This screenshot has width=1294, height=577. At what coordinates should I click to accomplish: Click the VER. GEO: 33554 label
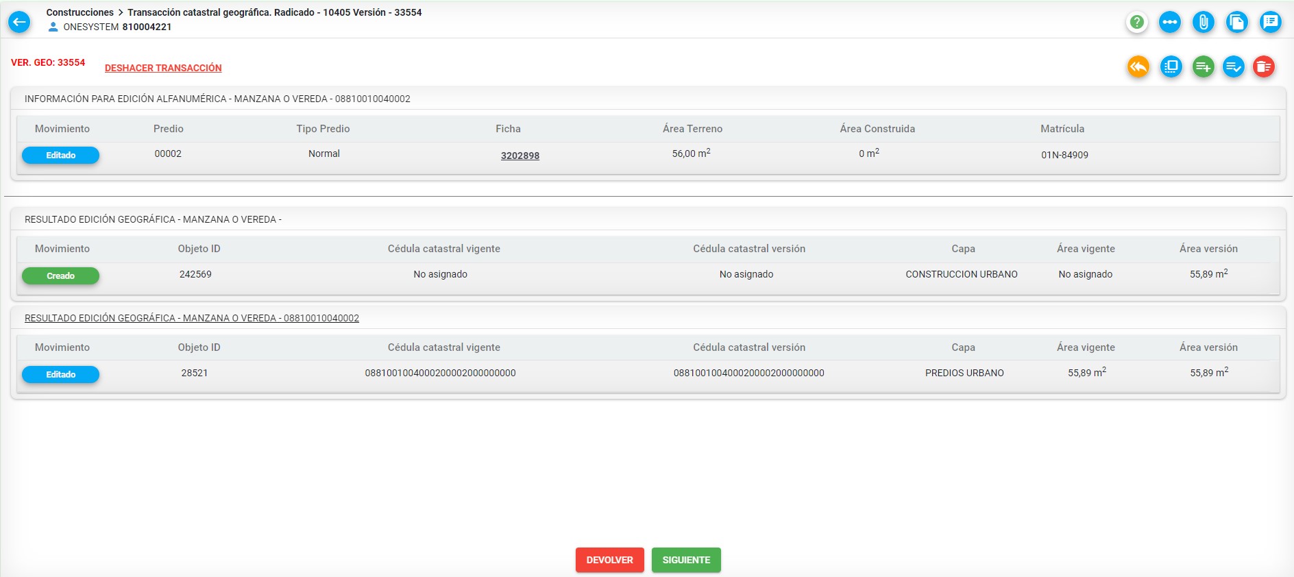(48, 62)
